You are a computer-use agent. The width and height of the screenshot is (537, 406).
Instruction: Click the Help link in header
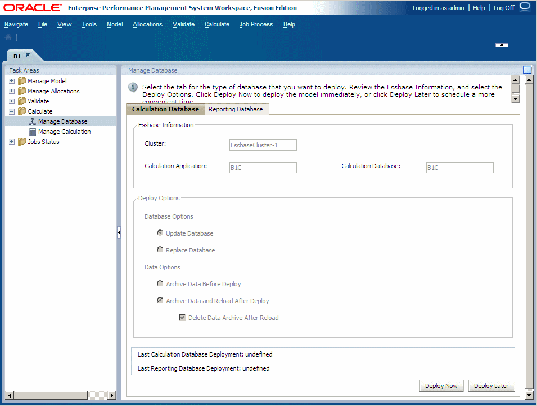479,8
